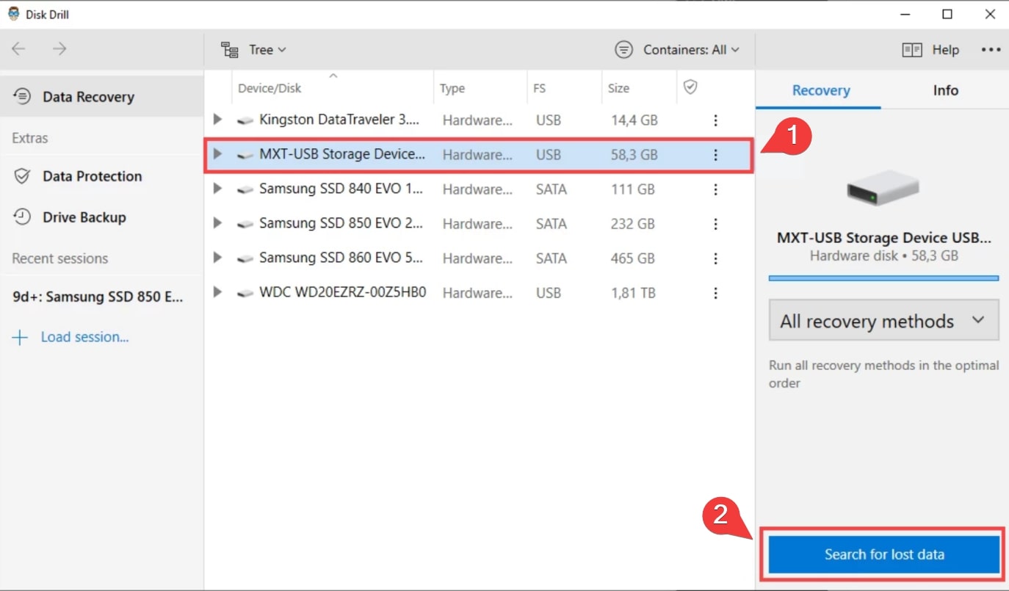This screenshot has width=1009, height=591.
Task: Click the Data Recovery sidebar icon
Action: point(23,96)
